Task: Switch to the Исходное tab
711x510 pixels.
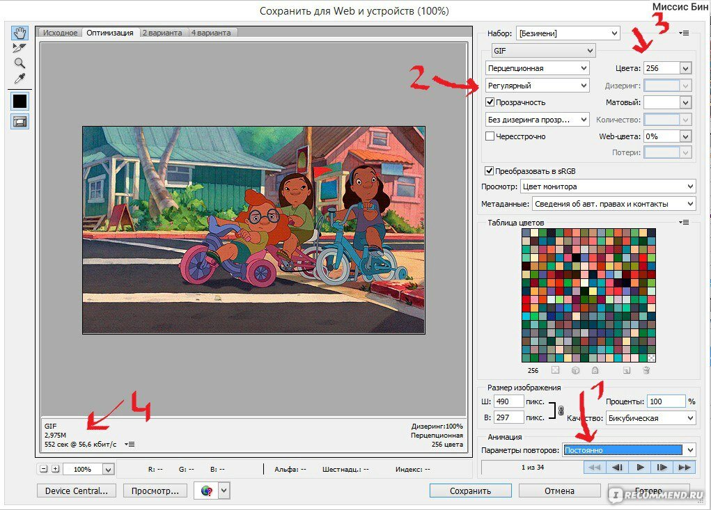Action: point(61,33)
